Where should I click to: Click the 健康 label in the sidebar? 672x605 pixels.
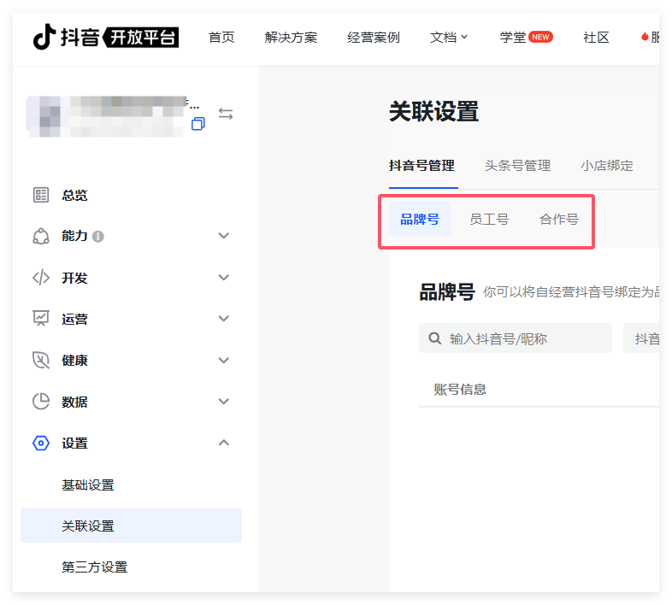pyautogui.click(x=74, y=361)
